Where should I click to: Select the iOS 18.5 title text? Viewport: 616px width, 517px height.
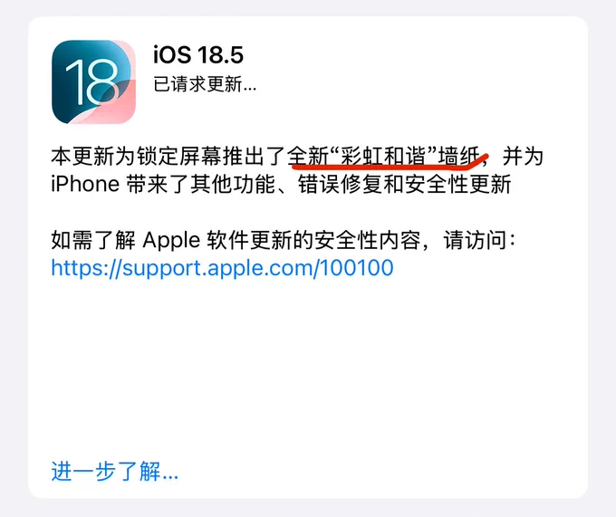tap(198, 54)
